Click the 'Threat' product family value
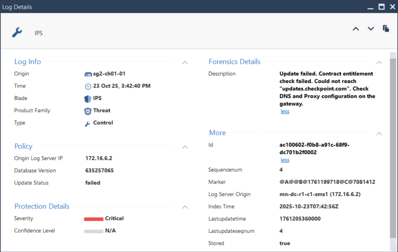This screenshot has width=398, height=252. click(102, 110)
